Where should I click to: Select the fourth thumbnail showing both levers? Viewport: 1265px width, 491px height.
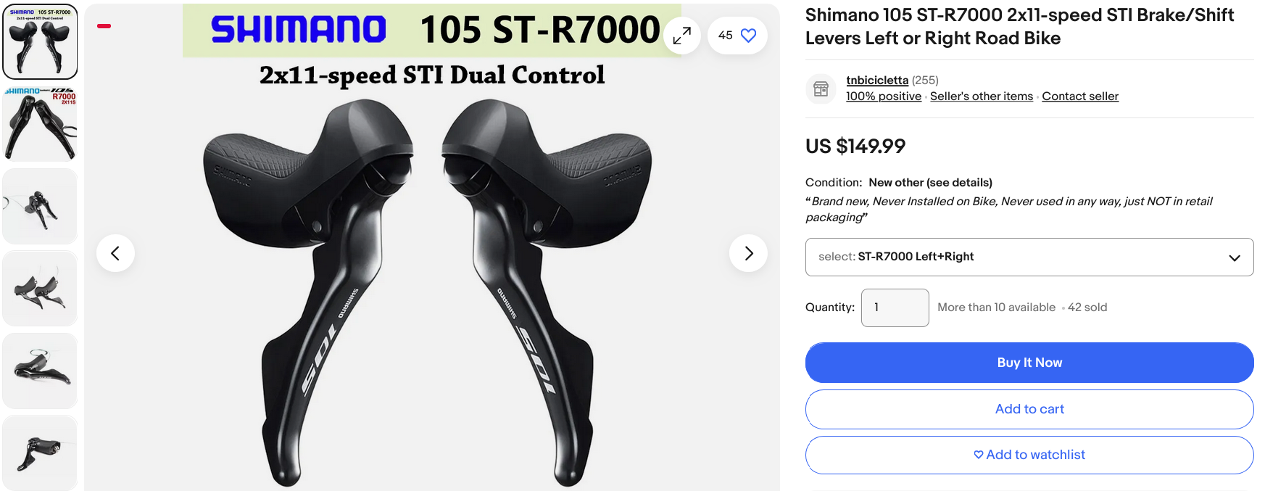pos(40,289)
